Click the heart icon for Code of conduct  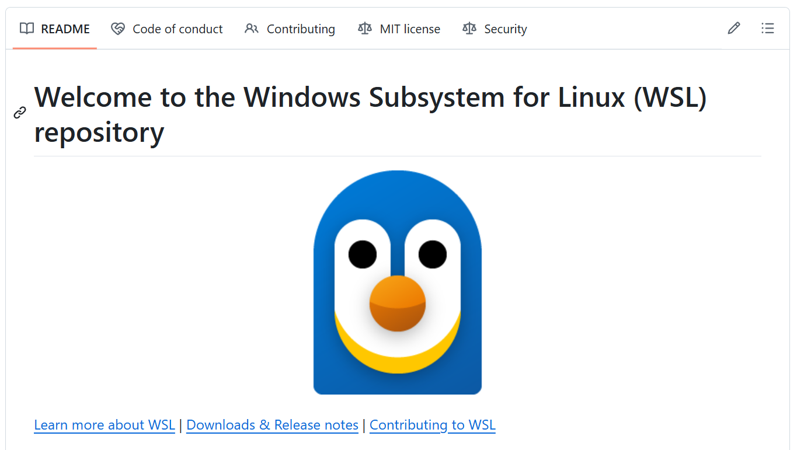point(118,29)
